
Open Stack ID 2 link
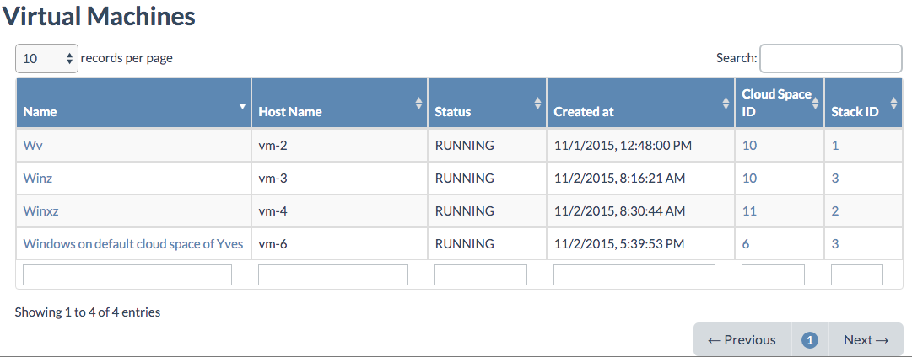pos(835,211)
